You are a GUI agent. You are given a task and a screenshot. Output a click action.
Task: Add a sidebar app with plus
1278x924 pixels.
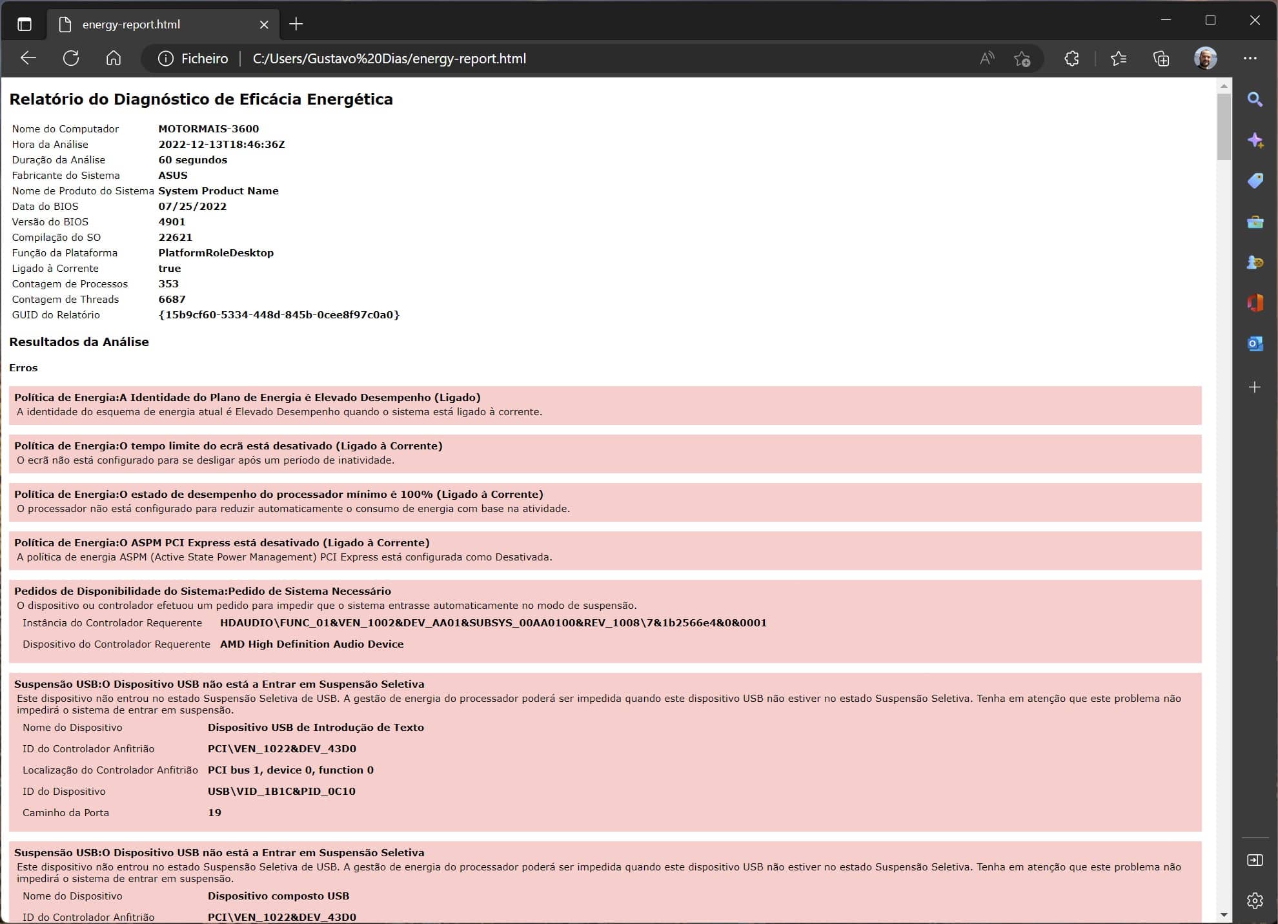(1255, 387)
